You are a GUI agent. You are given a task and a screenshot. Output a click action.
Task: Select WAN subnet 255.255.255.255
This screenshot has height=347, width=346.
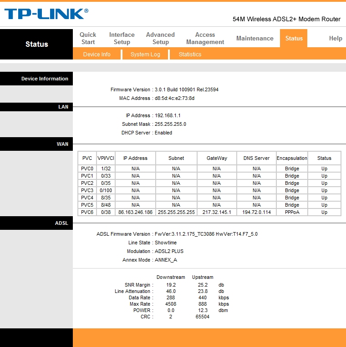176,212
